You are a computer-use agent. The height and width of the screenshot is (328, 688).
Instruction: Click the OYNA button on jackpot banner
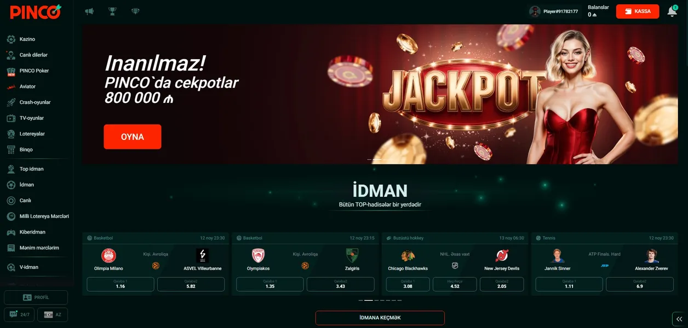133,137
